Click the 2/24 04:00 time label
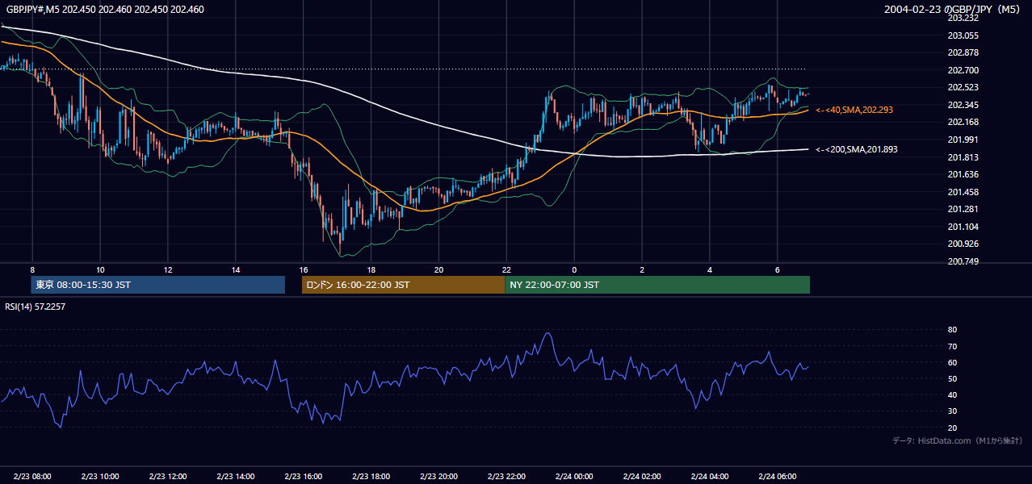Image resolution: width=1032 pixels, height=484 pixels. [x=710, y=477]
